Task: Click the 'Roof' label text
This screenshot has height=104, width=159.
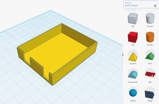Action: 150,64
